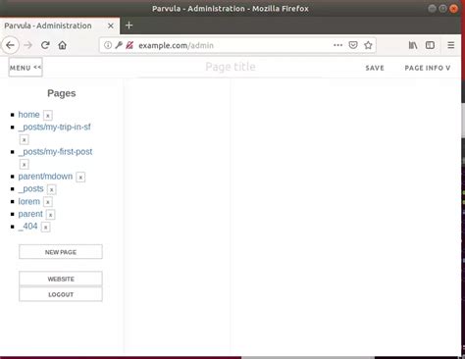Image resolution: width=465 pixels, height=359 pixels.
Task: Reload the page with refresh icon
Action: tap(45, 45)
